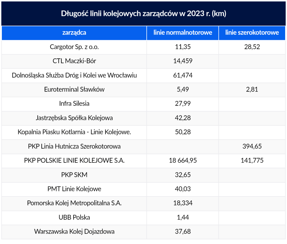
Task: Select 'PKP POLSKIE LINIE KOLEJOWE S.A.'
Action: click(74, 160)
